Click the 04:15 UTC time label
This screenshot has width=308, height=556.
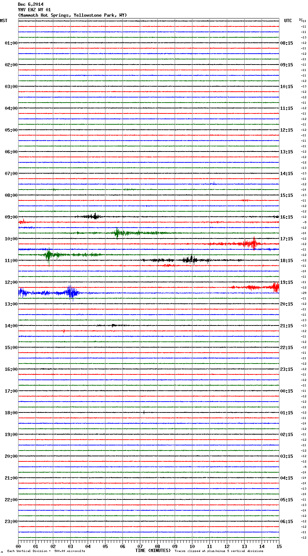[x=287, y=478]
